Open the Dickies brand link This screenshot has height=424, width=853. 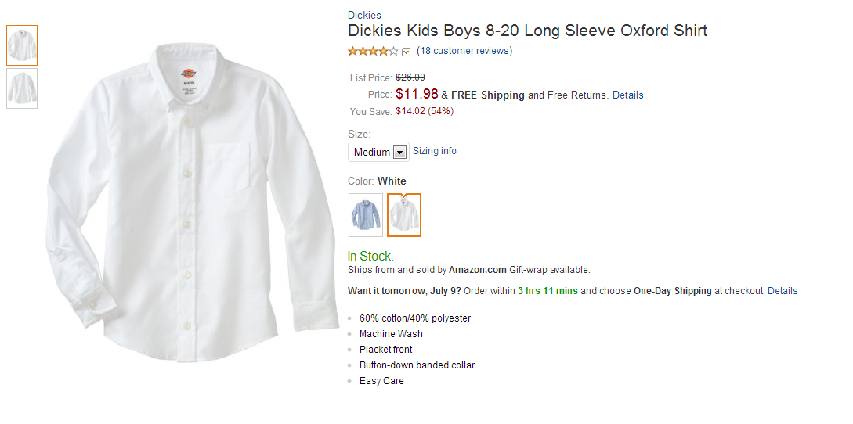[x=364, y=15]
